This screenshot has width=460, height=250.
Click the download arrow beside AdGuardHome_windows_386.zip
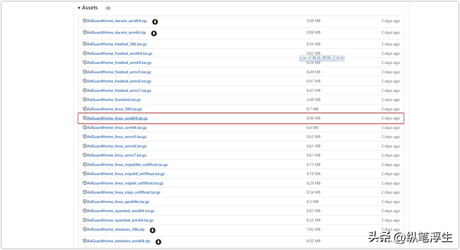[x=152, y=230]
